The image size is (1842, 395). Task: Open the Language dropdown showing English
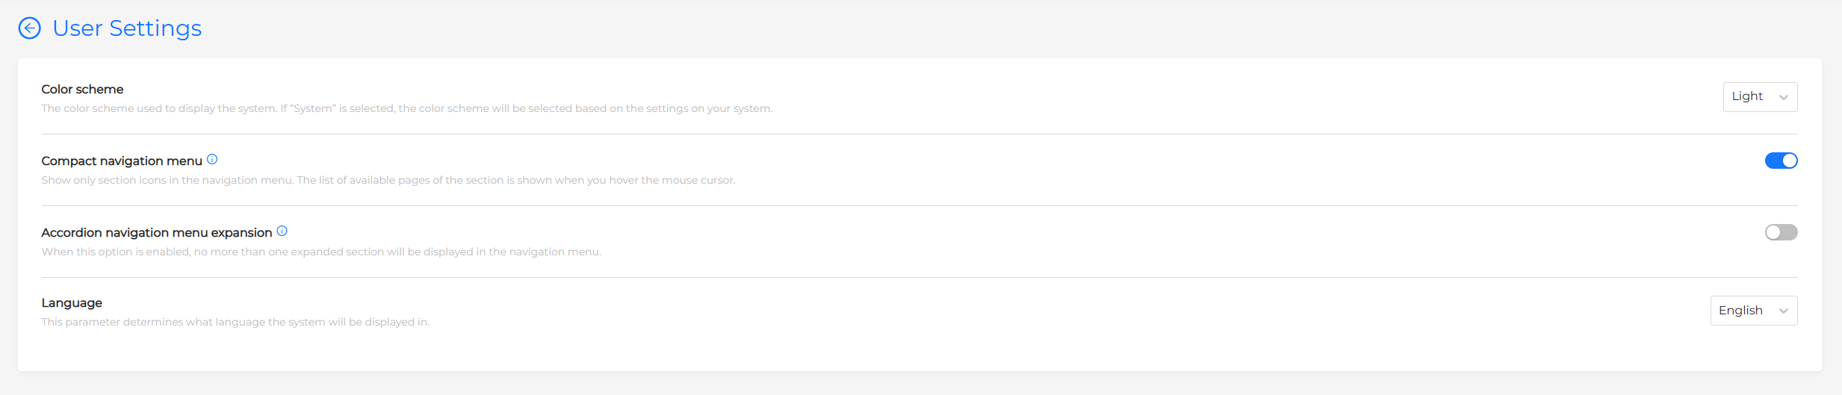click(1753, 311)
